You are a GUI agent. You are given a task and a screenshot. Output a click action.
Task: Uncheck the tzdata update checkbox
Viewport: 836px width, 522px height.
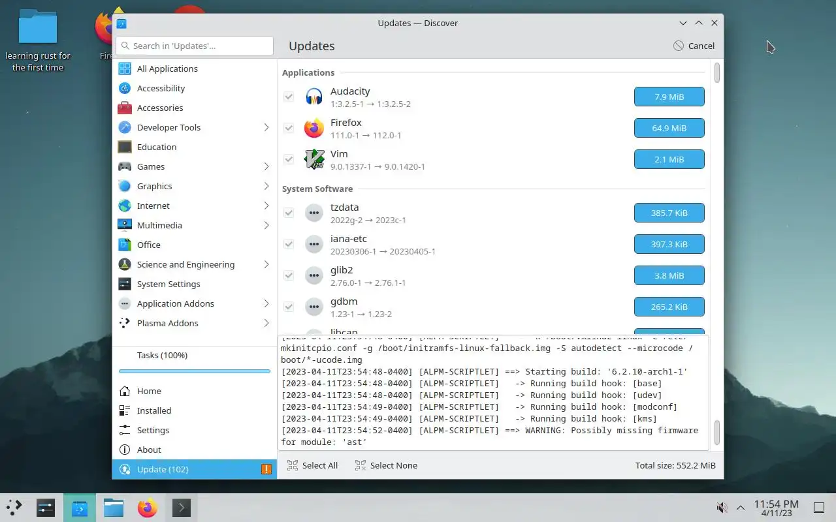[289, 213]
